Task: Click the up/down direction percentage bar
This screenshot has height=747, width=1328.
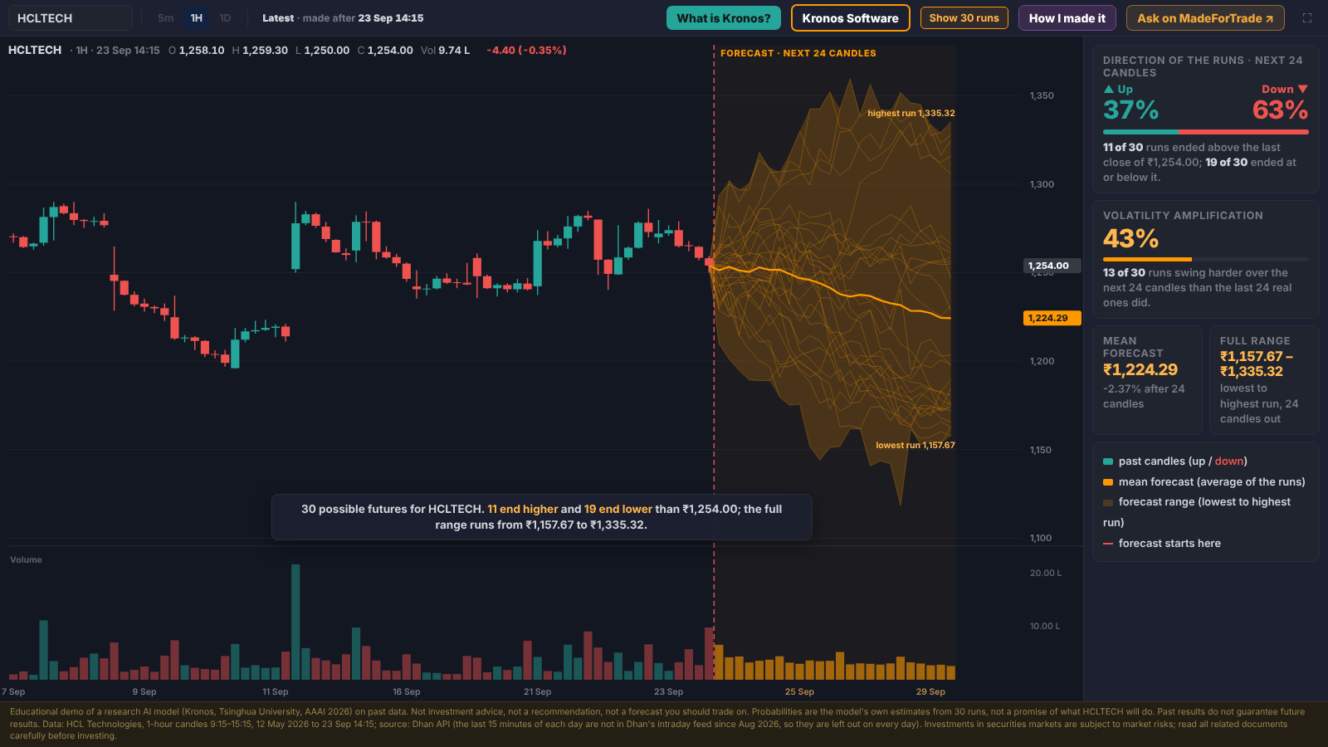Action: [x=1206, y=132]
